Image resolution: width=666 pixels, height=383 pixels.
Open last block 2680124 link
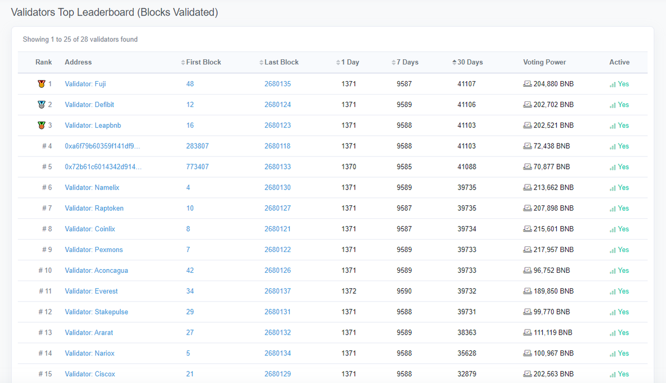278,104
